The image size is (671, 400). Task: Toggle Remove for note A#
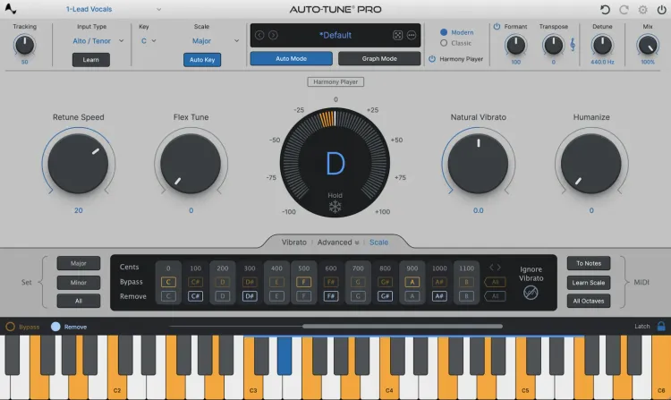(x=439, y=296)
